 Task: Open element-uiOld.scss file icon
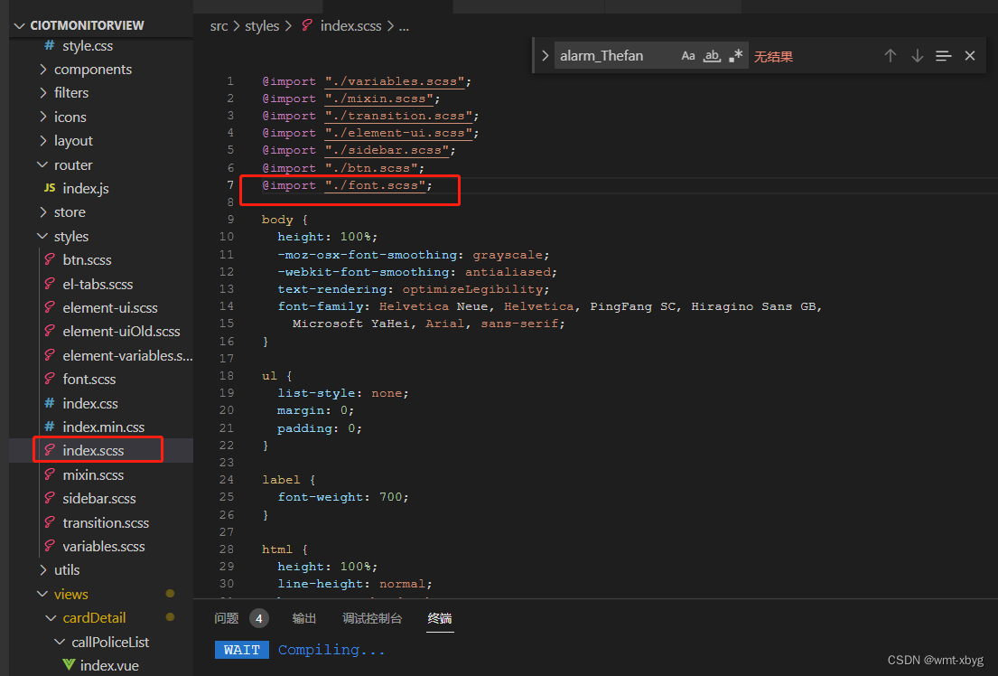[50, 331]
